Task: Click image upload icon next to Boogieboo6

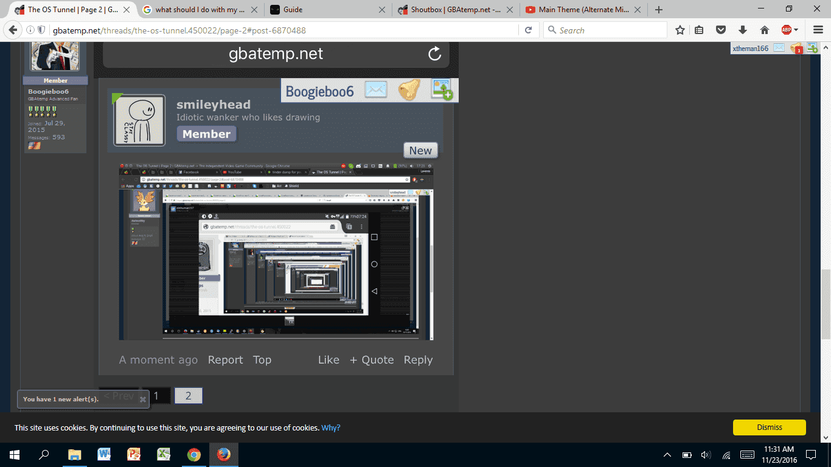Action: 442,90
